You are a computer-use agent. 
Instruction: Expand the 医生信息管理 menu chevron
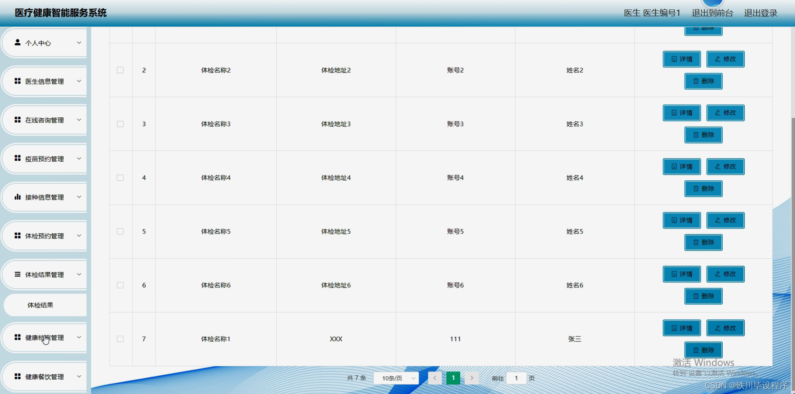point(79,81)
